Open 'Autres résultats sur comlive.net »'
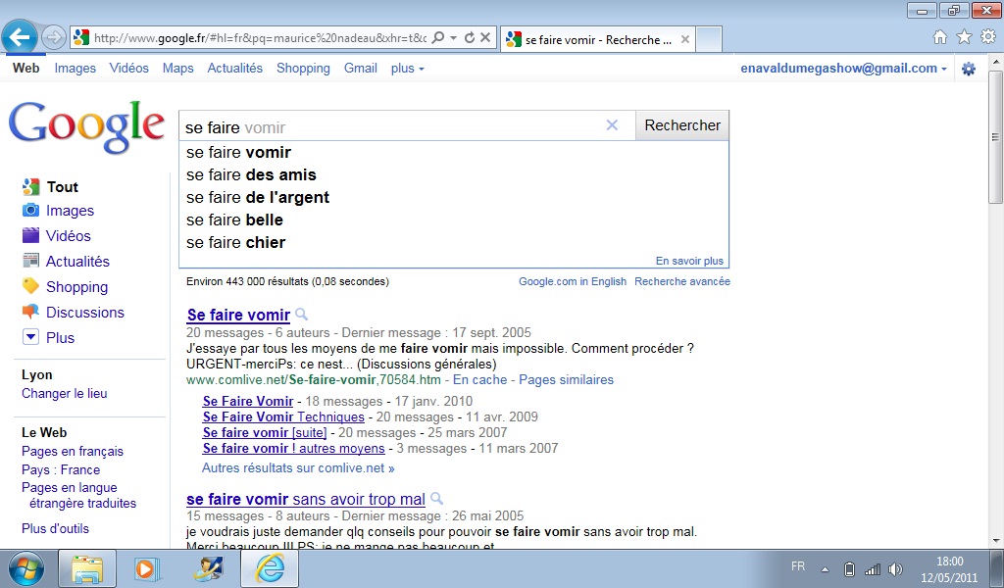Viewport: 1004px width, 588px height. pos(298,467)
